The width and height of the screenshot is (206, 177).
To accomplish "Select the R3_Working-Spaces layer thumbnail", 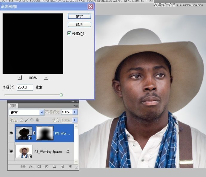I will 24,152.
